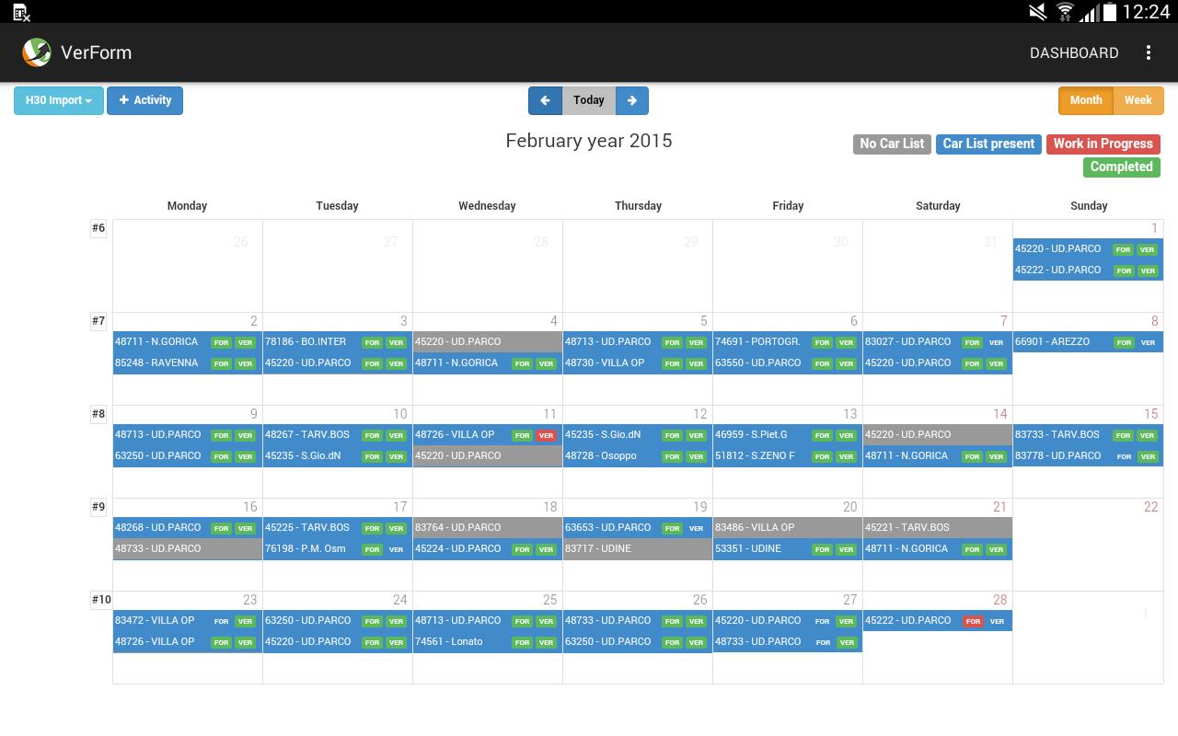Click red FOR badge on February 28 entry
Viewport: 1178px width, 736px height.
point(973,621)
